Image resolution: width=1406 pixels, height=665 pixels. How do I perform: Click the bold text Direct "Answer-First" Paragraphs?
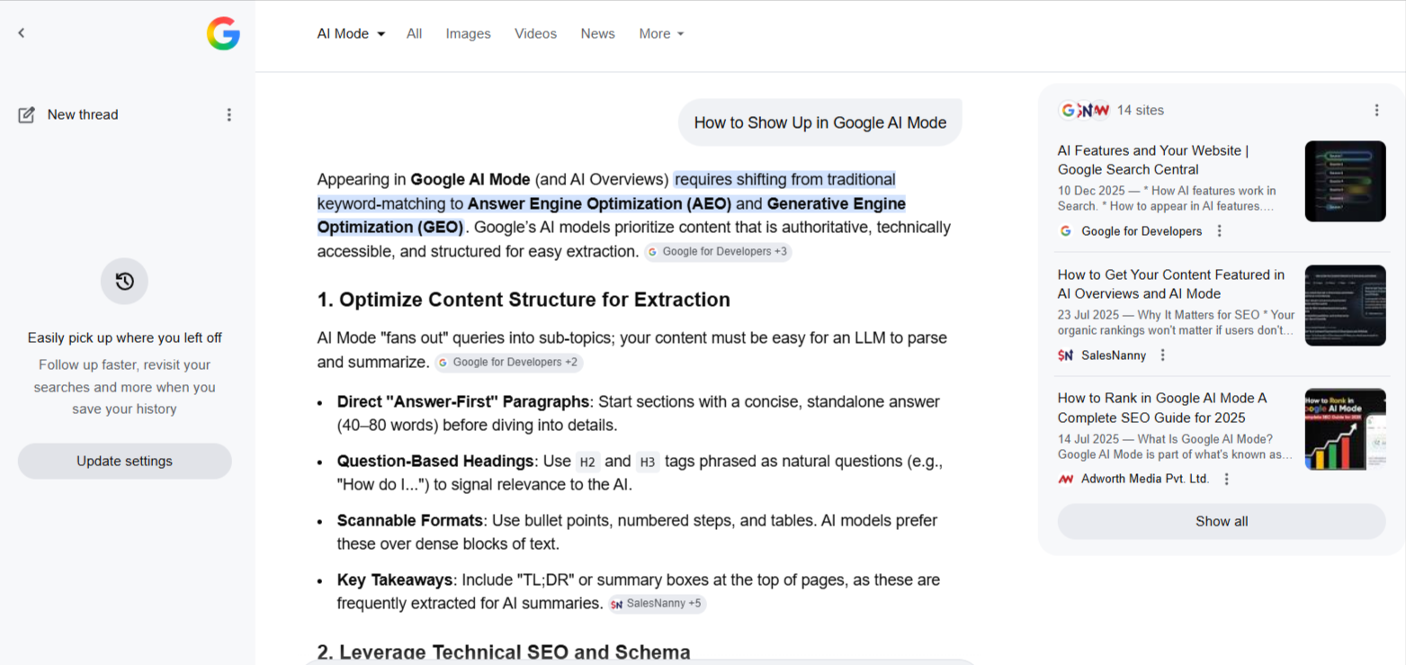[x=463, y=401]
